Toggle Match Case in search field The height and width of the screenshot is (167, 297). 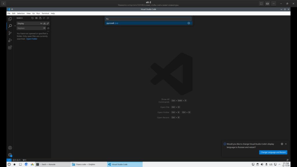pyautogui.click(x=41, y=23)
